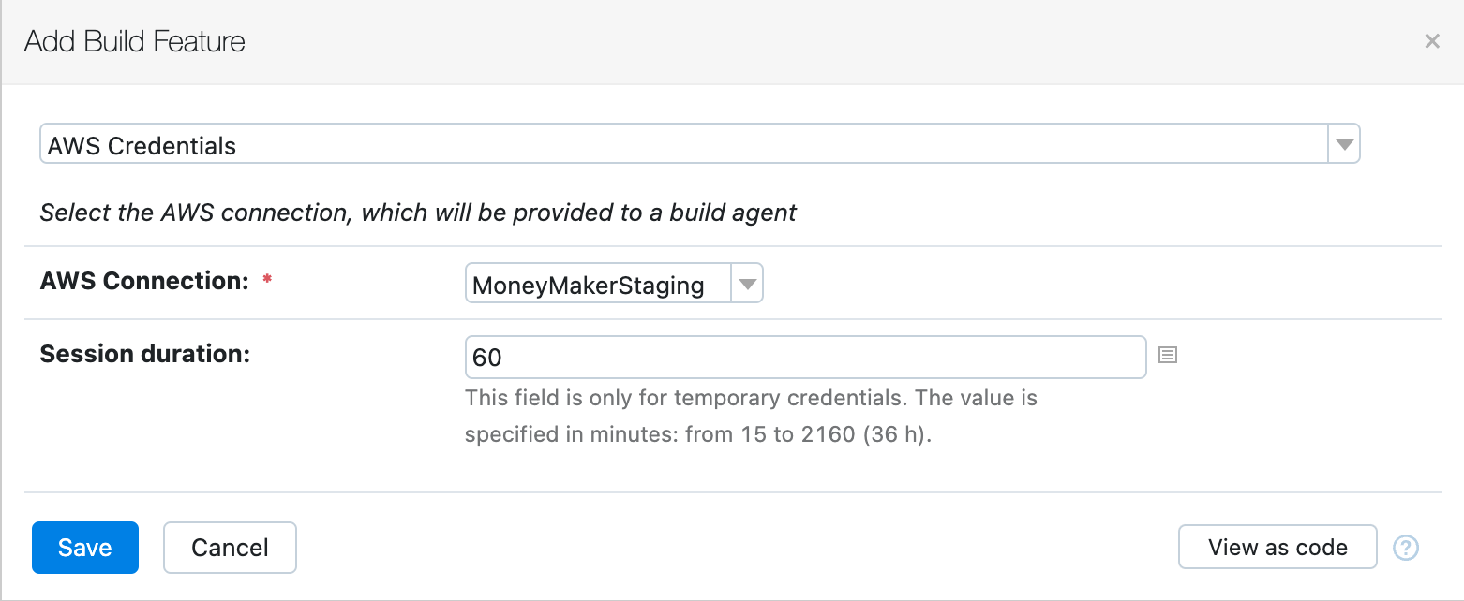This screenshot has height=601, width=1464.
Task: Open the parameter list icon beside Session duration
Action: point(1167,355)
